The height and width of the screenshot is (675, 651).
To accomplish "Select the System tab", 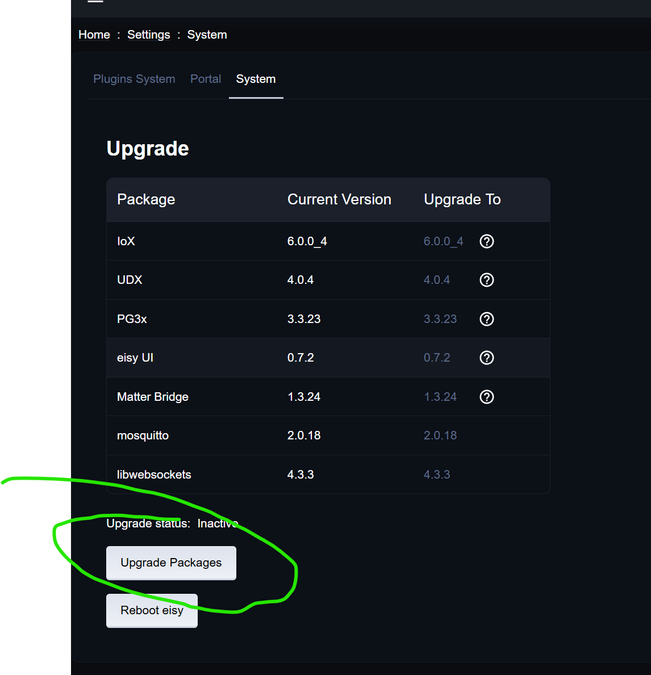I will [256, 79].
